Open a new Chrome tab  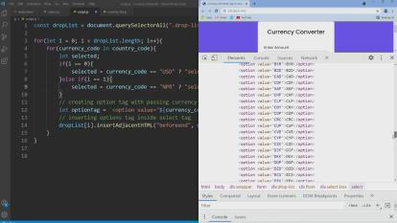(x=254, y=4)
